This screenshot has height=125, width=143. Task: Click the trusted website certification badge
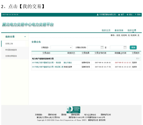click(x=74, y=110)
